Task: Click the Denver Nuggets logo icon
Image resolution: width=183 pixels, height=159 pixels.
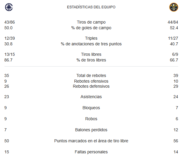Action: (174, 7)
